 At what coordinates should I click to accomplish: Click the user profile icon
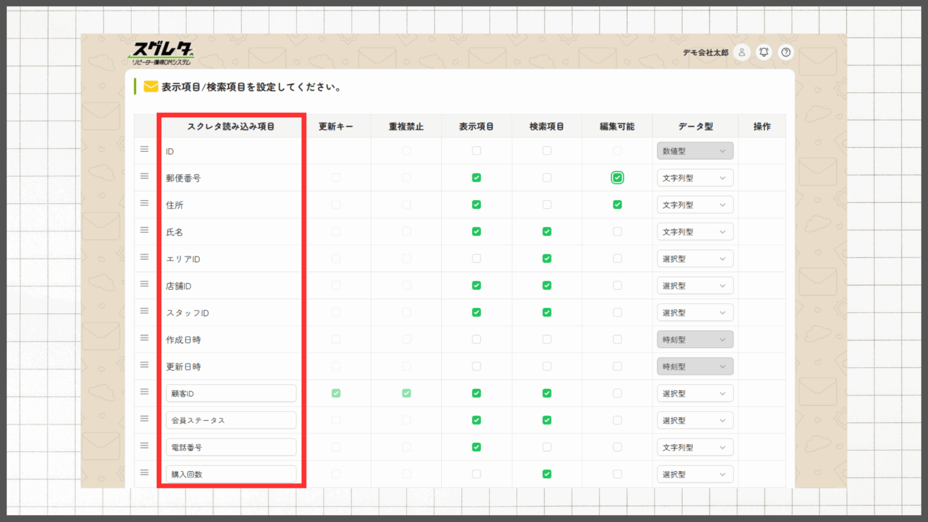click(x=741, y=52)
